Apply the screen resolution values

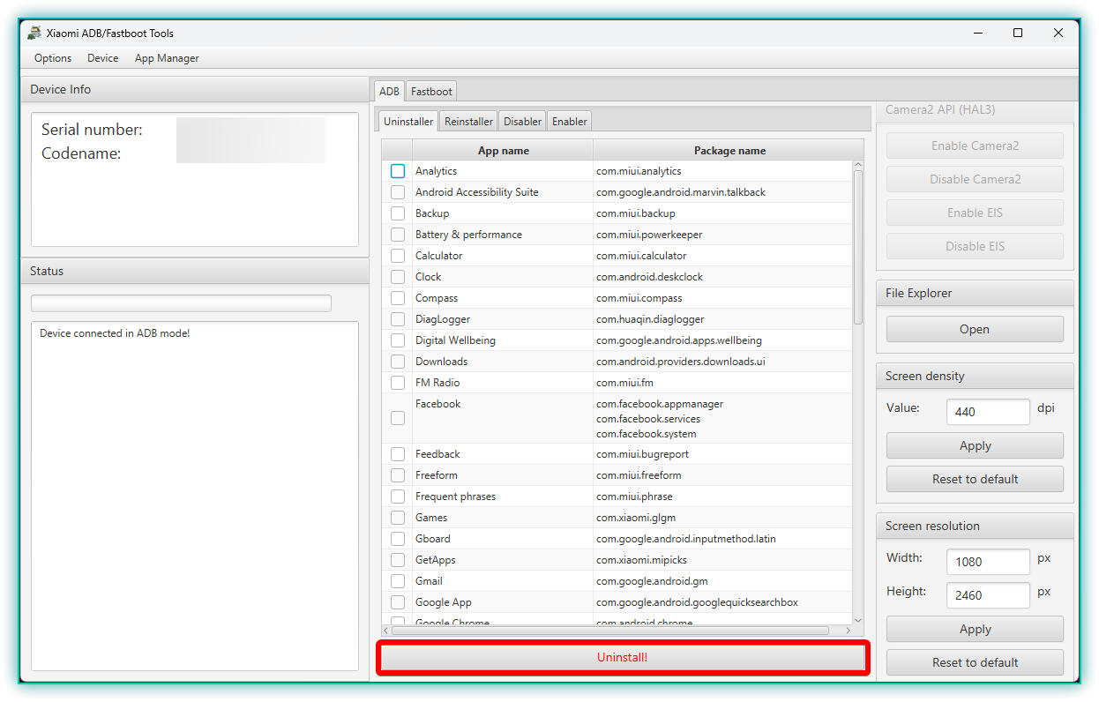[x=975, y=629]
